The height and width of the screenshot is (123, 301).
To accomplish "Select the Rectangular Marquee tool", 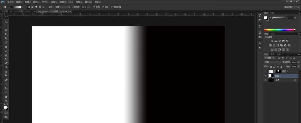I will [6, 26].
